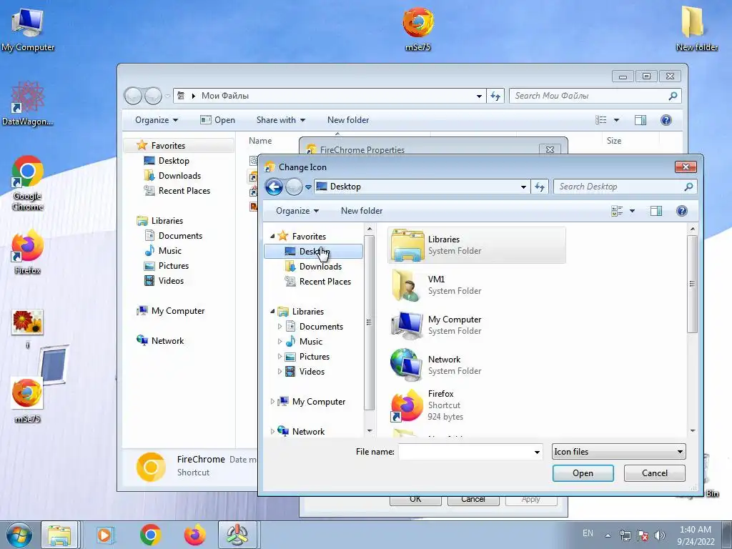The width and height of the screenshot is (732, 549).
Task: Click My Computer desktop icon
Action: coord(28,29)
